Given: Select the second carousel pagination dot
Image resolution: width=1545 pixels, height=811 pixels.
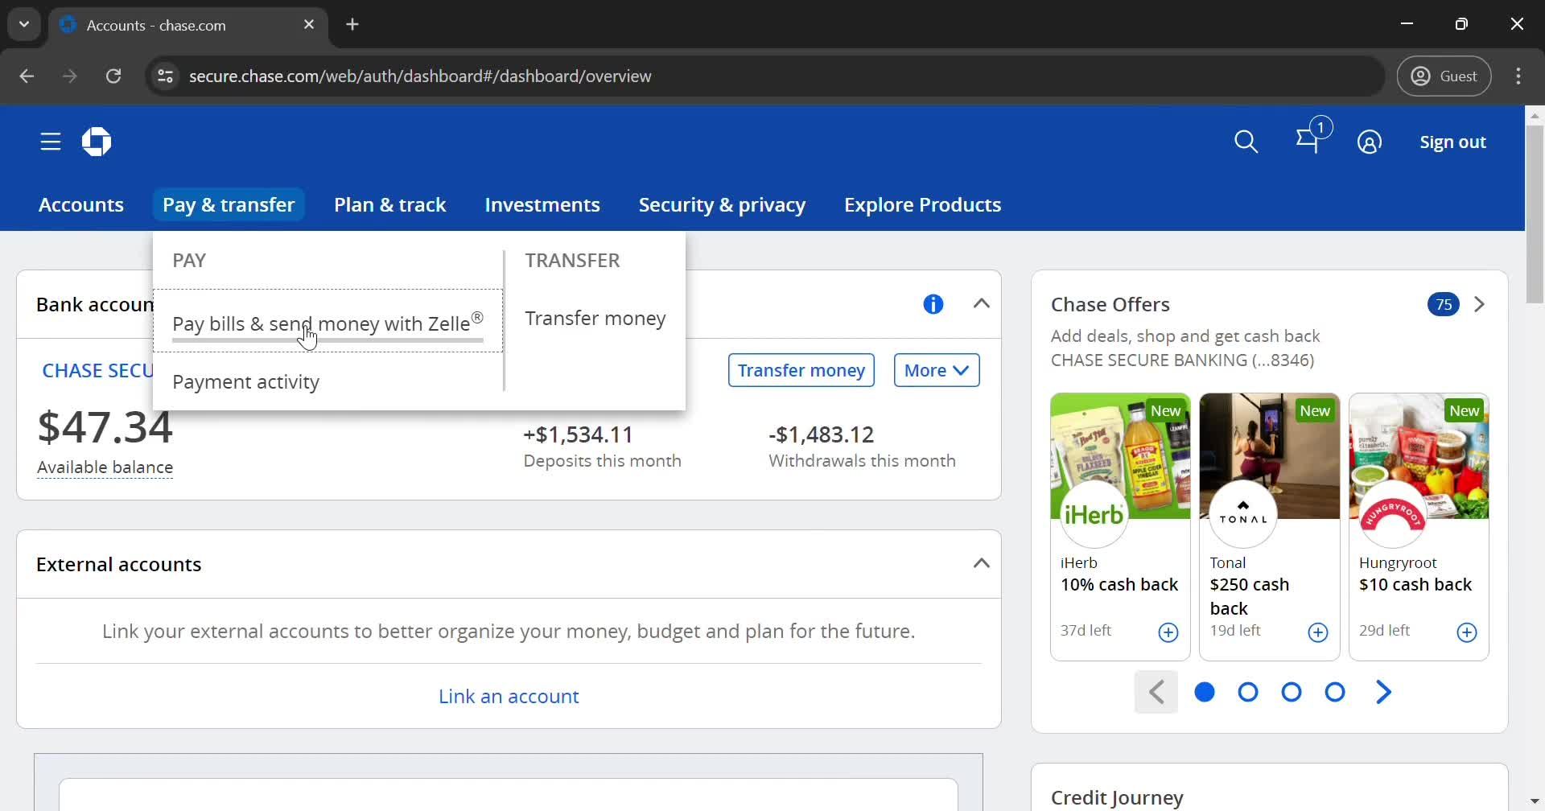Looking at the screenshot, I should point(1247,691).
